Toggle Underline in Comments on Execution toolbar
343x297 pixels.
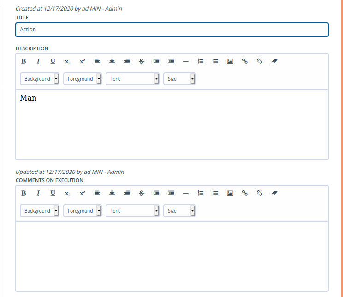[53, 193]
